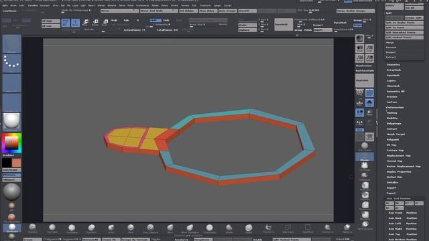This screenshot has width=429, height=241.
Task: Select the salmon main color swatch
Action: pos(16,163)
